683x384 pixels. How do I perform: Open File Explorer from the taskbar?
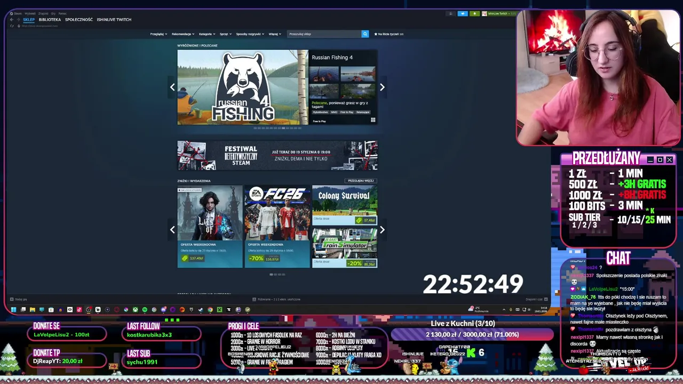(33, 309)
